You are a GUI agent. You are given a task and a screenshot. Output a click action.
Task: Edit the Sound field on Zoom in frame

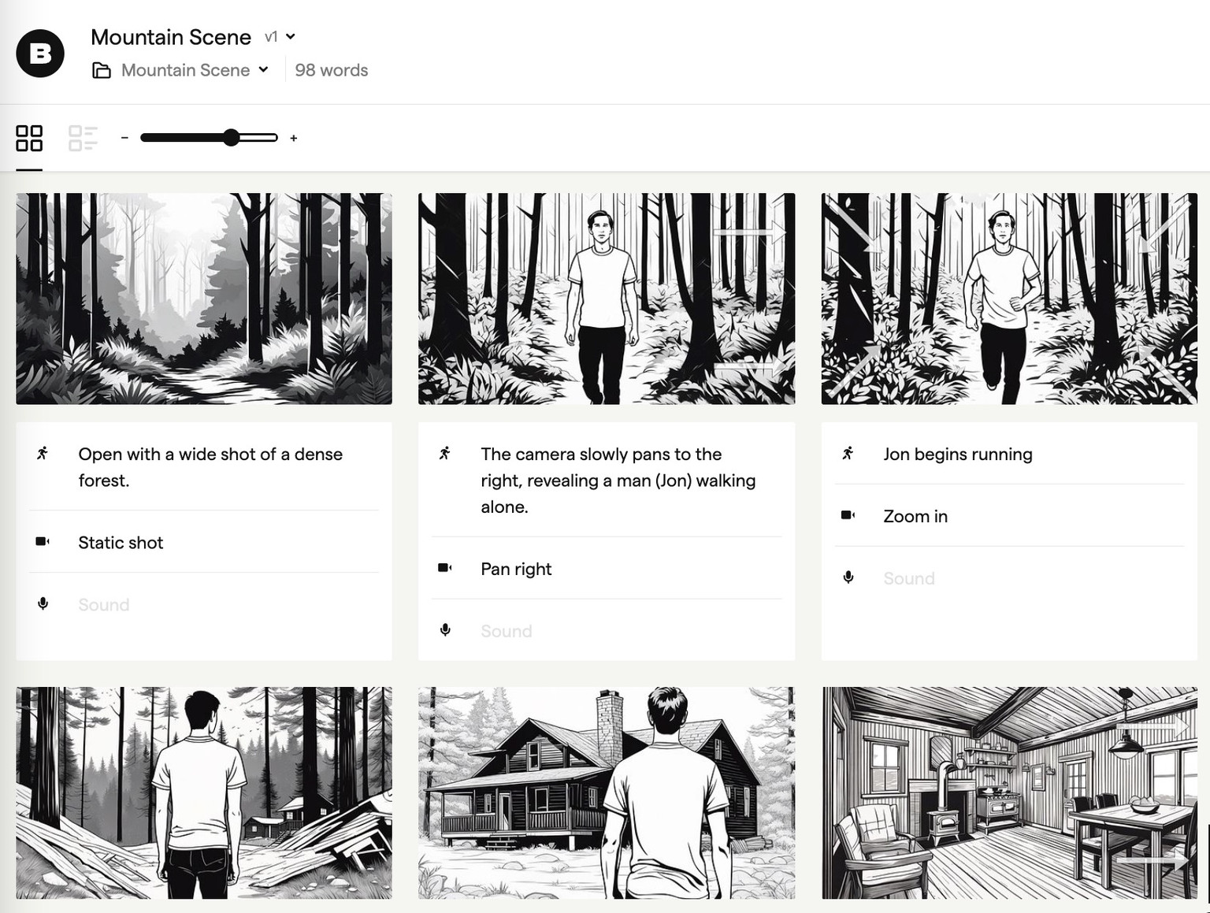pyautogui.click(x=909, y=578)
